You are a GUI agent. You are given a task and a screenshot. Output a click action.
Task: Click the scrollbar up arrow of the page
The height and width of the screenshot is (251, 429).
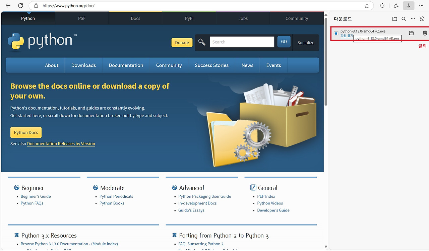[326, 15]
